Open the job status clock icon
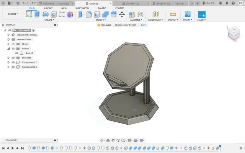Image resolution: width=245 pixels, height=153 pixels. 220,3
